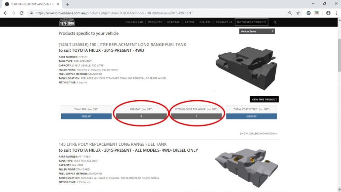
Task: Open a new browser tab
Action: pyautogui.click(x=68, y=4)
